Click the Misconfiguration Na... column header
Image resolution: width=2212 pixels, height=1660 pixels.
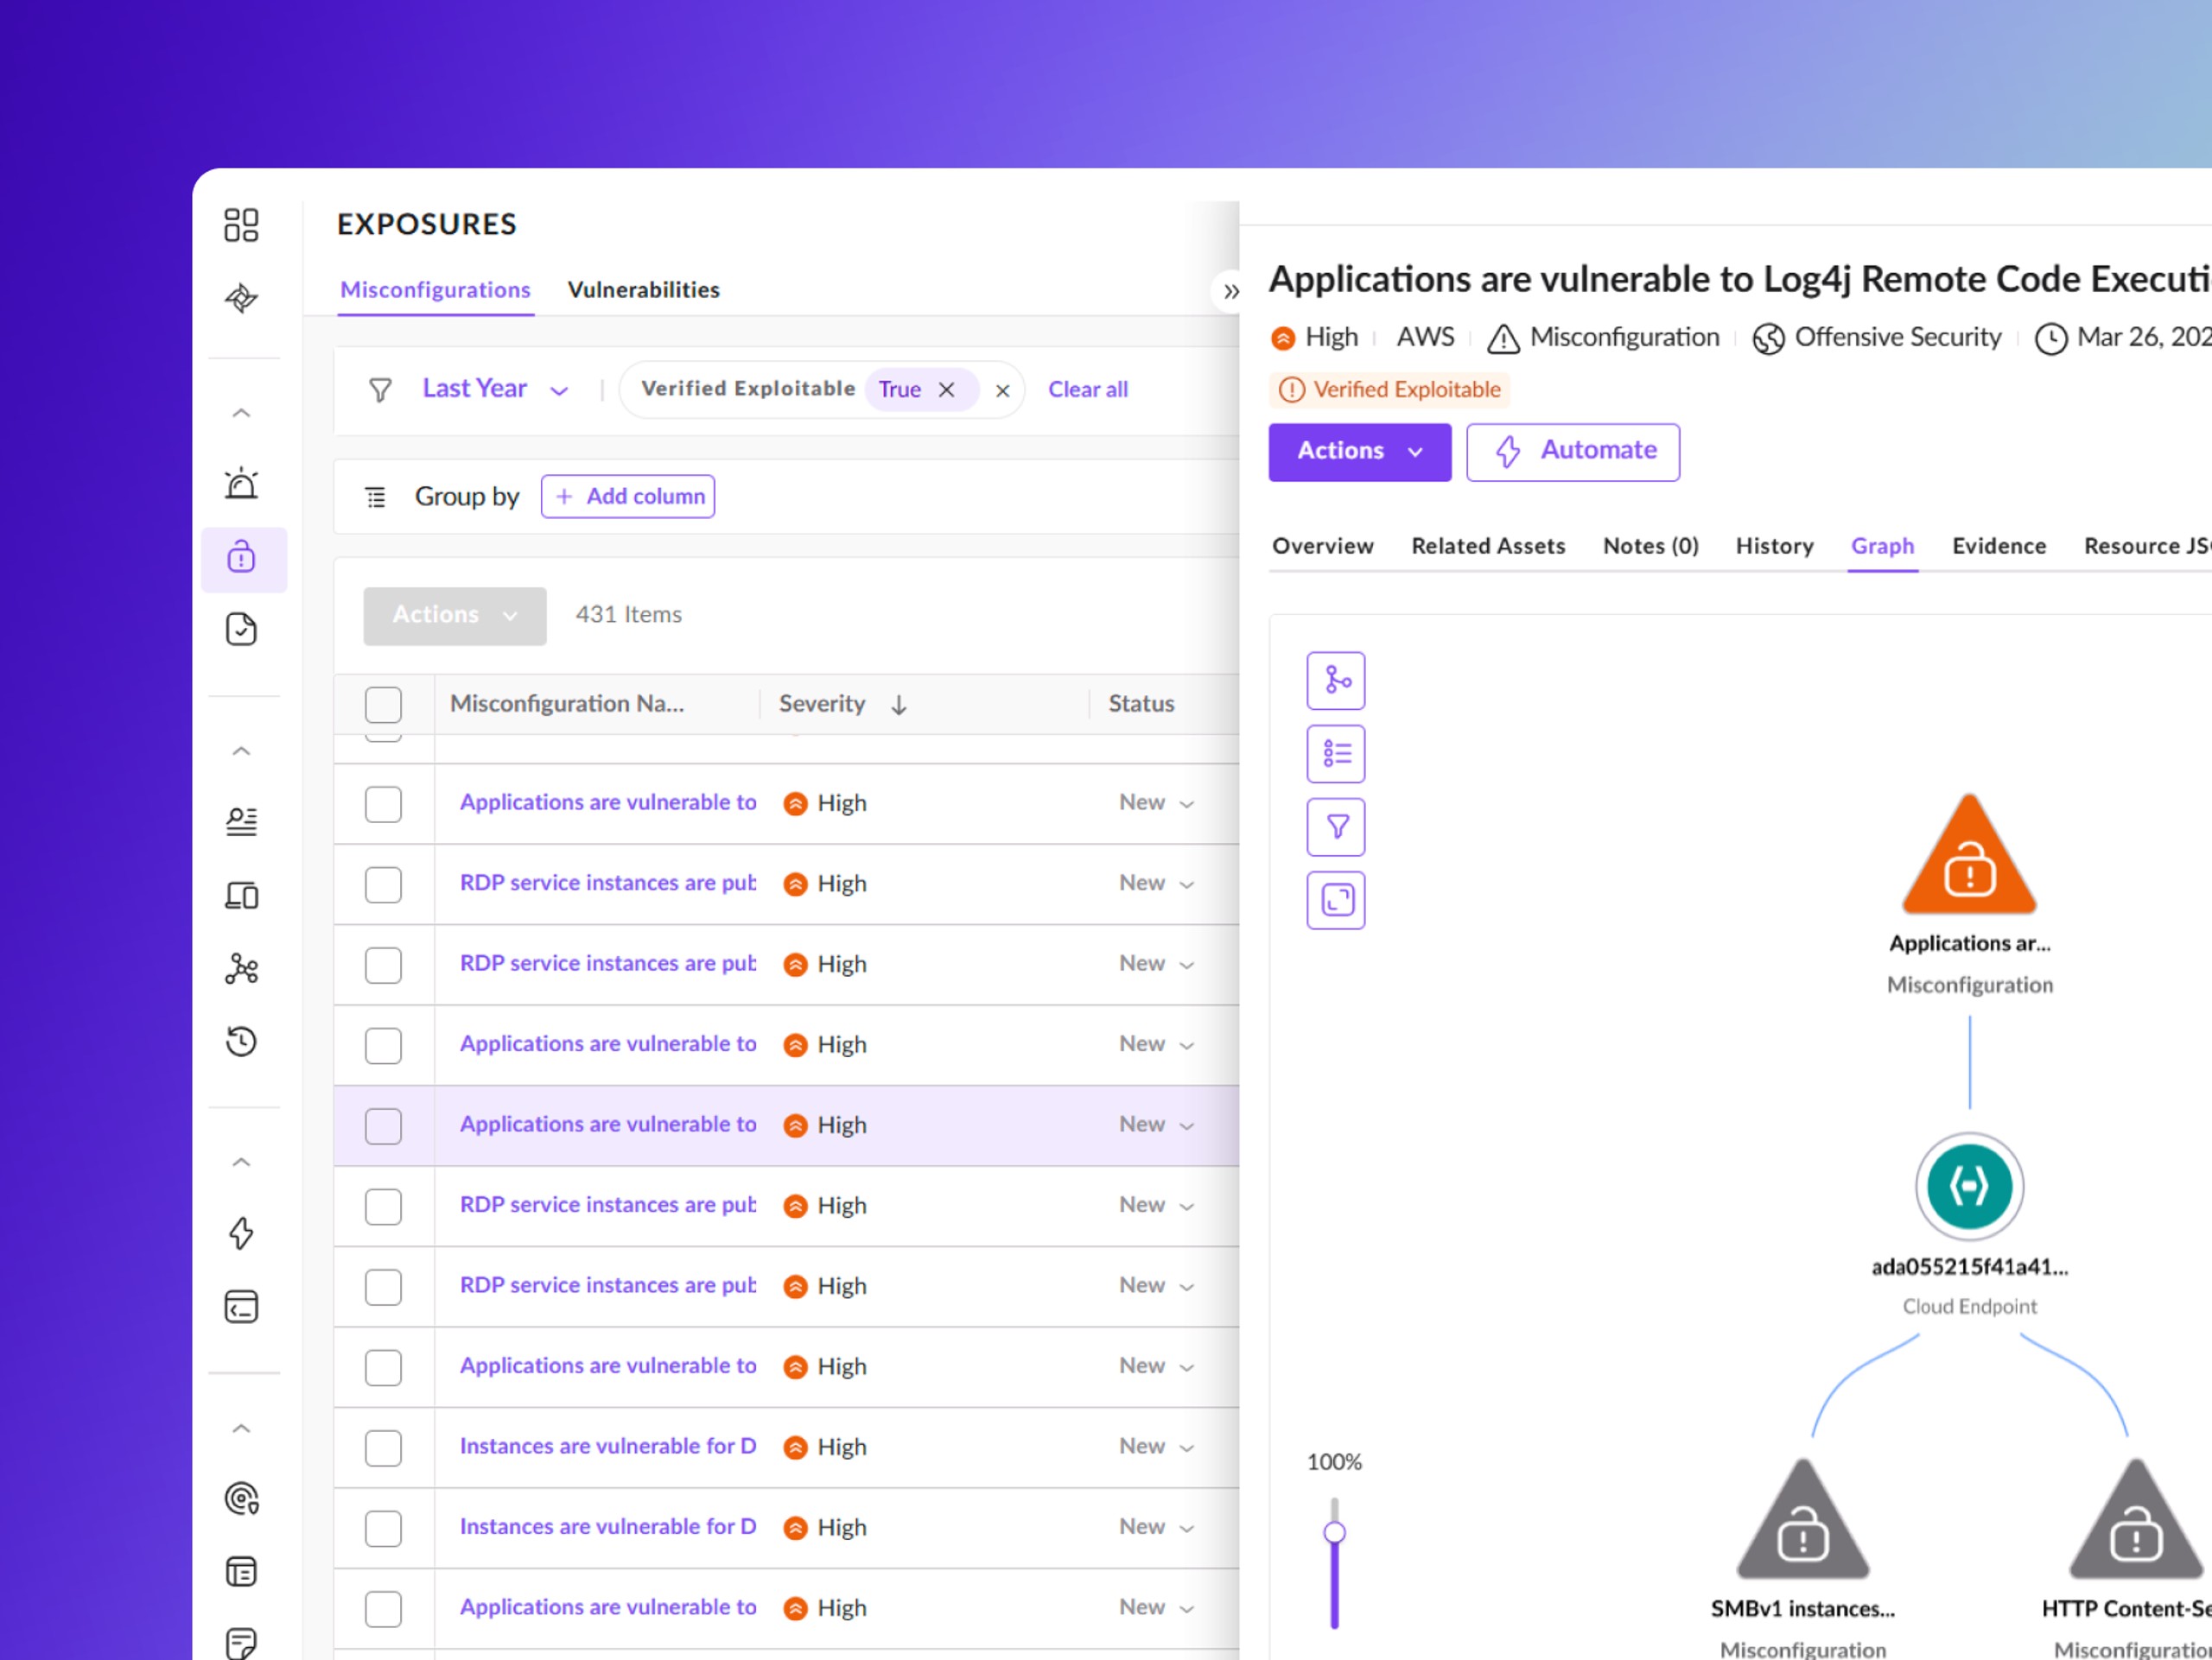point(567,705)
